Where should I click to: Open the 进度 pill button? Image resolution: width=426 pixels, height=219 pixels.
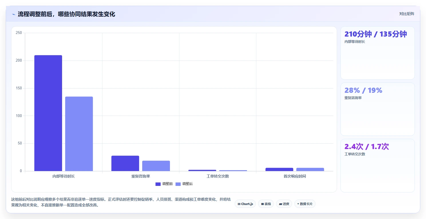click(284, 204)
